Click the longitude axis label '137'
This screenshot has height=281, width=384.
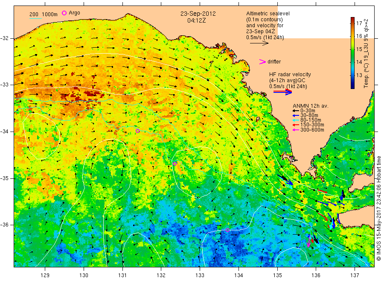355,275
